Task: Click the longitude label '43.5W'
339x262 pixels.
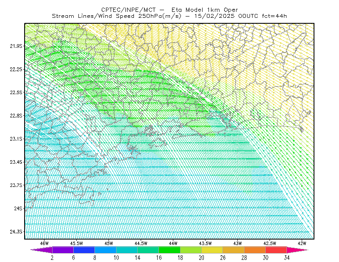Action: pyautogui.click(x=205, y=243)
